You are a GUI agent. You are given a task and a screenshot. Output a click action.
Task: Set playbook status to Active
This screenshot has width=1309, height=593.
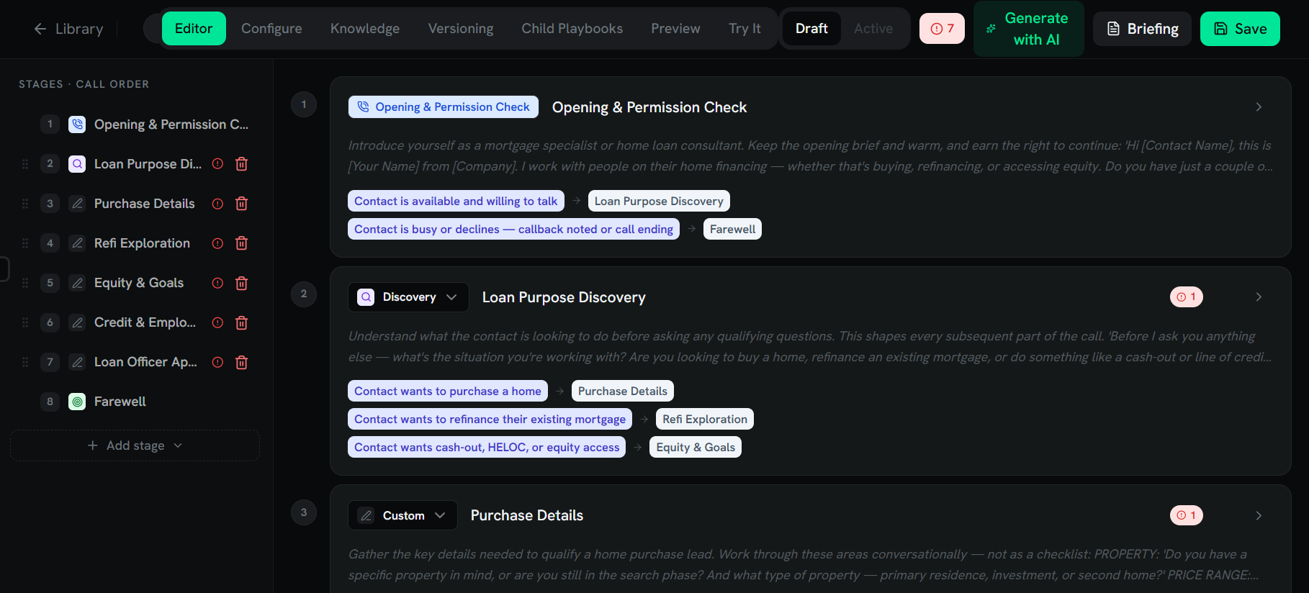coord(873,29)
